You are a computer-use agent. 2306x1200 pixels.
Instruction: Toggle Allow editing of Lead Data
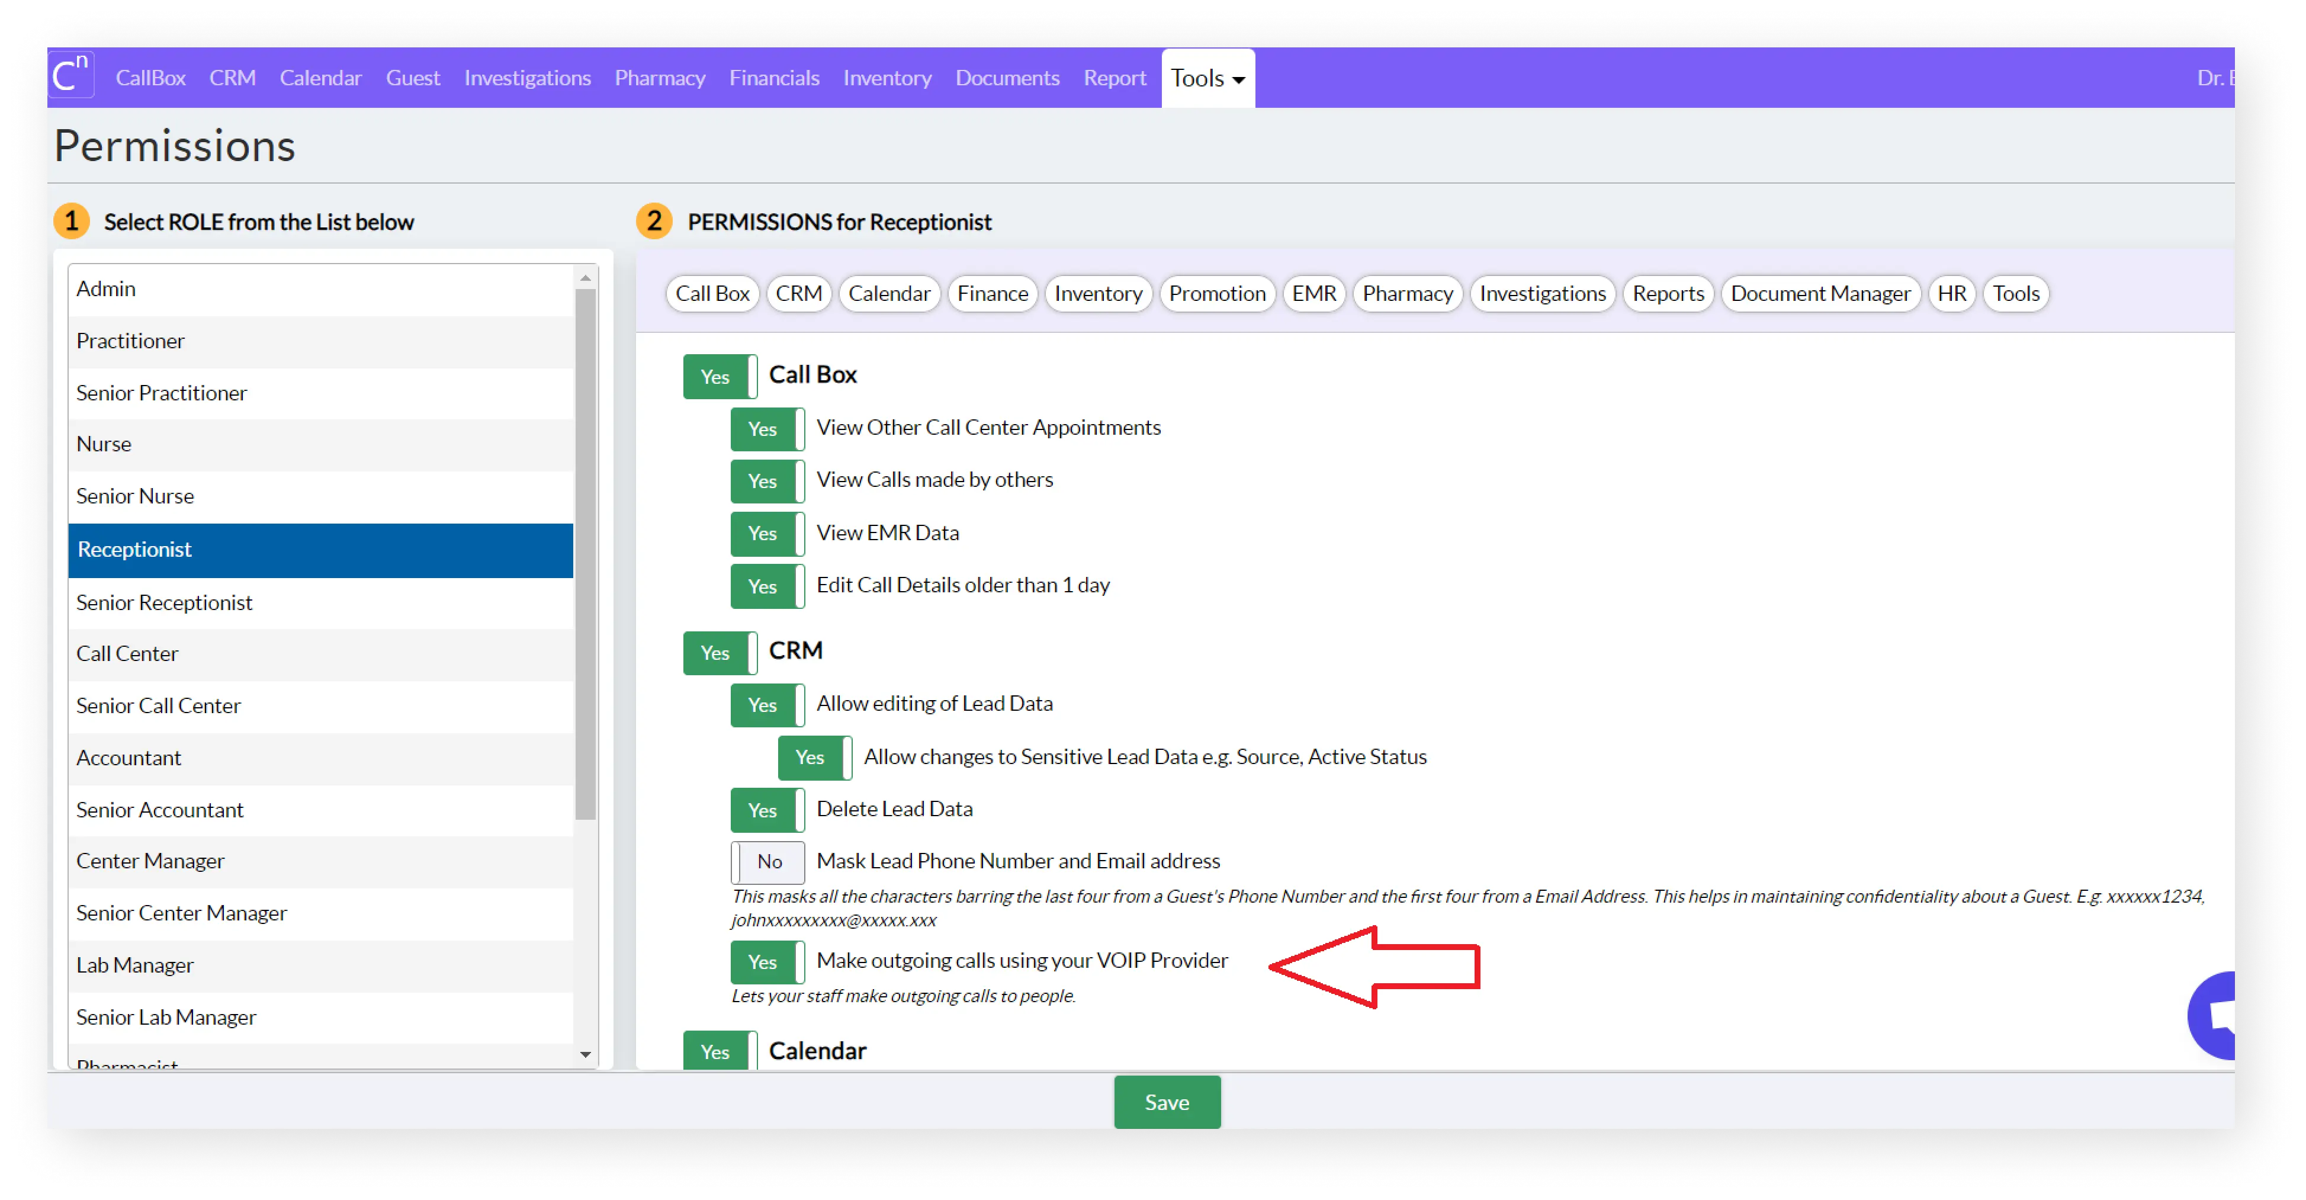pyautogui.click(x=767, y=705)
